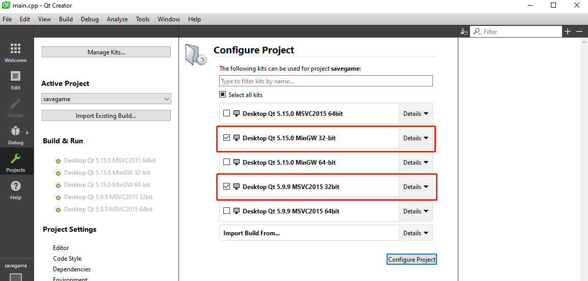The image size is (588, 281).
Task: Uncheck Desktop Qt 5.15.0 MinGW 32-bit kit
Action: pos(226,138)
